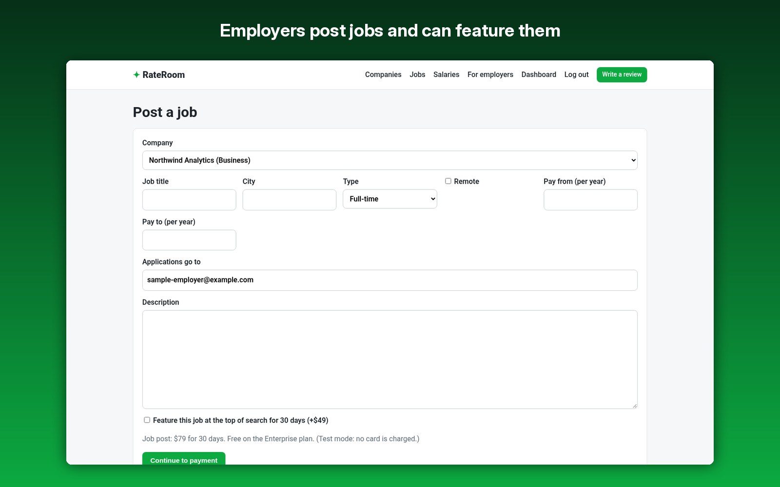Click the RateRoom brand name

(x=164, y=75)
